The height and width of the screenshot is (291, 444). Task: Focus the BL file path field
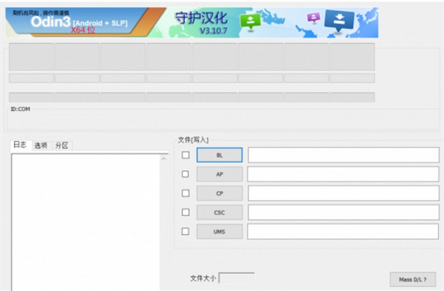pyautogui.click(x=344, y=155)
